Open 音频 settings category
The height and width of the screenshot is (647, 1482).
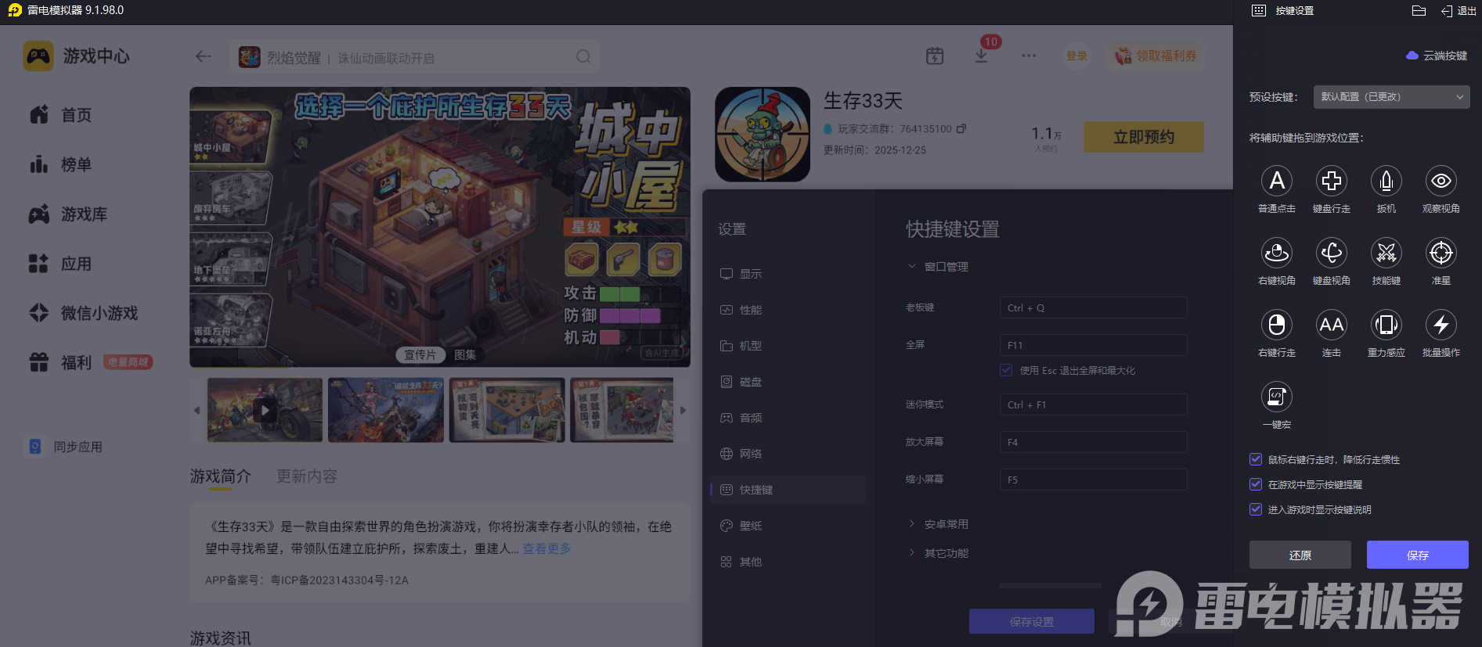741,418
